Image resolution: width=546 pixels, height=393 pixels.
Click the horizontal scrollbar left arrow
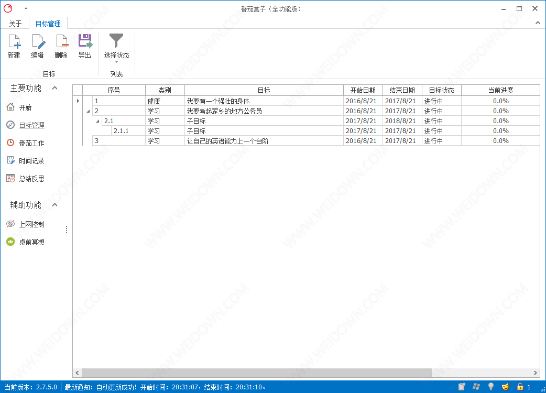click(x=77, y=373)
